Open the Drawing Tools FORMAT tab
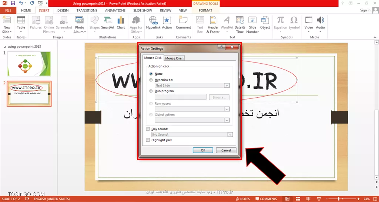This screenshot has height=202, width=379. tap(205, 10)
